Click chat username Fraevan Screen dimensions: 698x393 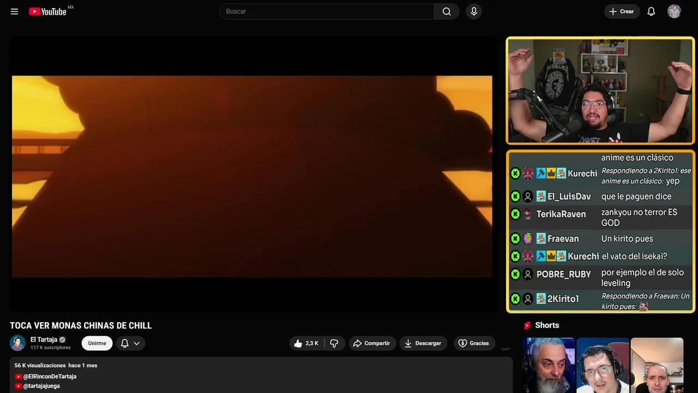(563, 239)
